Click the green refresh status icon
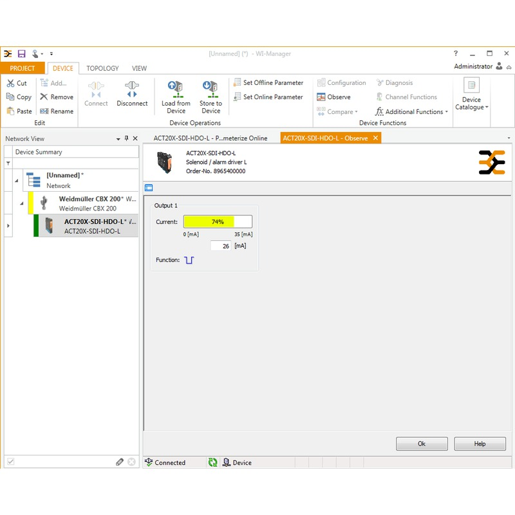The height and width of the screenshot is (515, 515). coord(213,462)
